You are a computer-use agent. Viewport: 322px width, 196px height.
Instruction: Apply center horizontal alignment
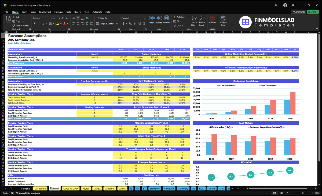click(x=78, y=24)
